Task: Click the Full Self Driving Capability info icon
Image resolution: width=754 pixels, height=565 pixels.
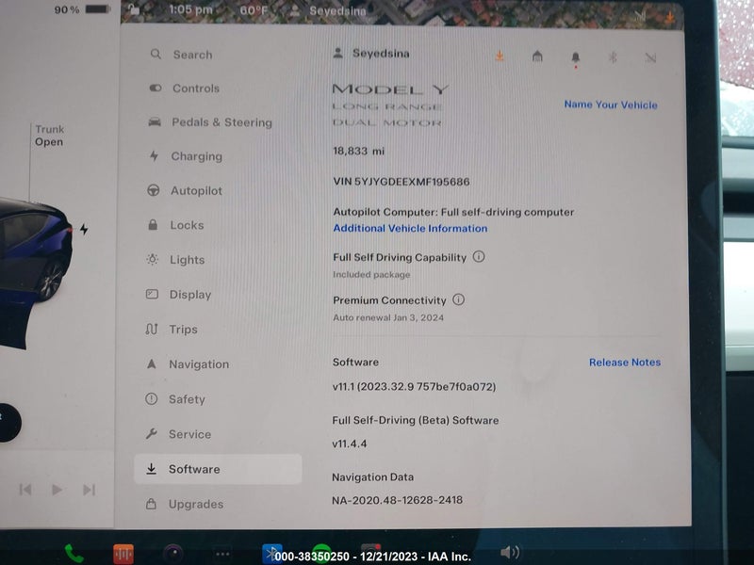Action: tap(479, 256)
